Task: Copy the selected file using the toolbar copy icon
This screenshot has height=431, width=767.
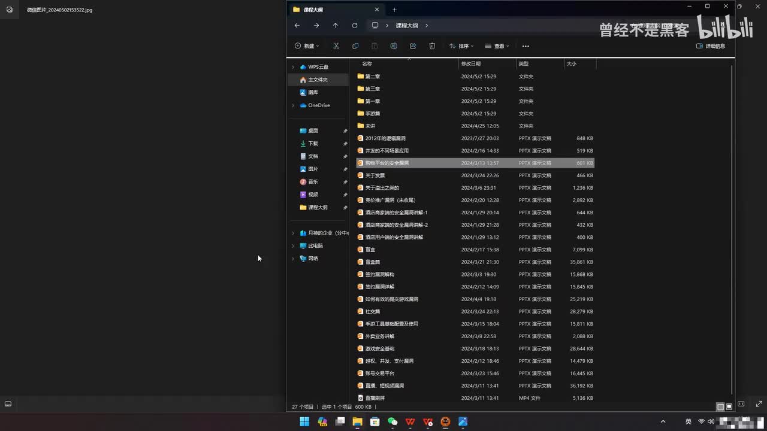Action: pos(355,46)
